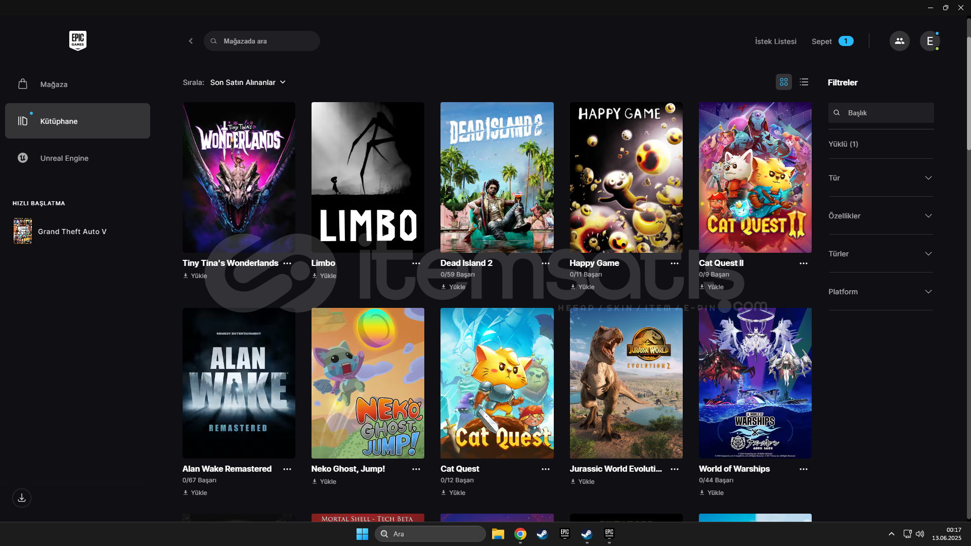This screenshot has width=971, height=546.
Task: Install Happy Game via Yükle
Action: pyautogui.click(x=583, y=287)
